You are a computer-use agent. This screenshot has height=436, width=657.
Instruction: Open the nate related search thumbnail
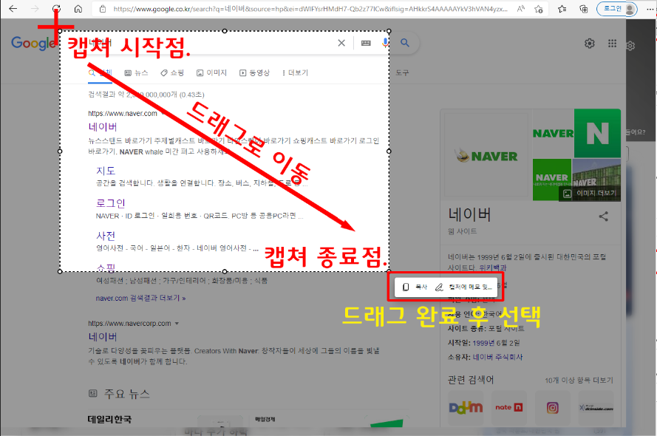point(509,407)
